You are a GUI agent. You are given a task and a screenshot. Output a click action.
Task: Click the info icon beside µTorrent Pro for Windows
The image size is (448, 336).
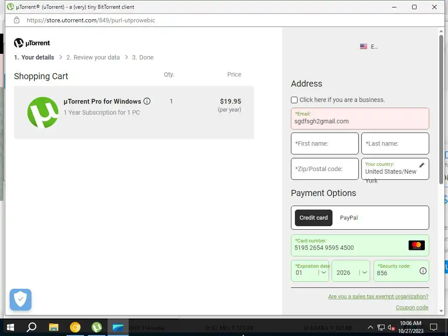click(147, 101)
